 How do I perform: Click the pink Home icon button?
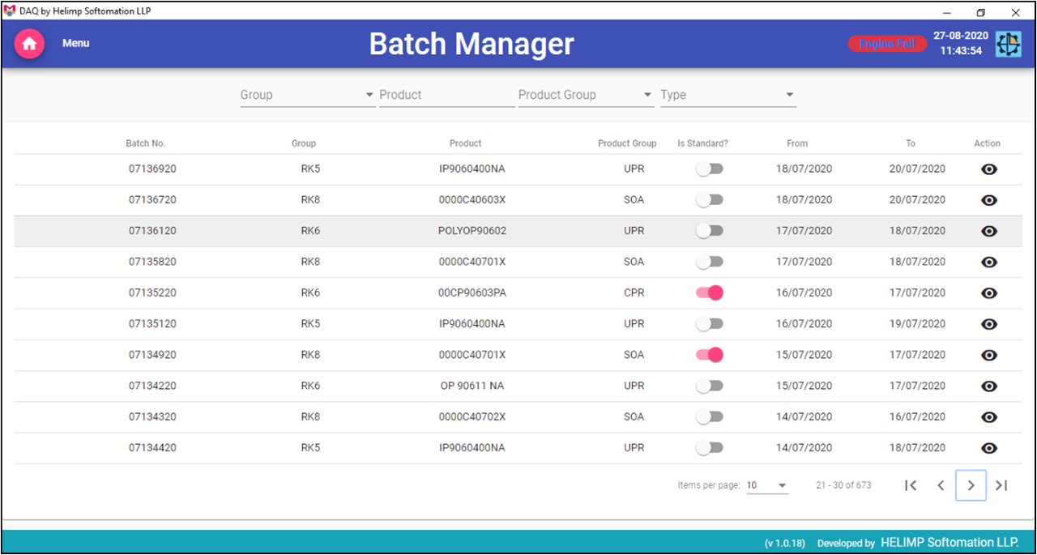(29, 44)
